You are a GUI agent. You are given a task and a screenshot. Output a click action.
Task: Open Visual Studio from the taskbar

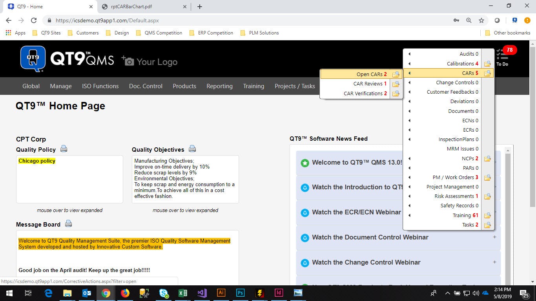pyautogui.click(x=202, y=293)
